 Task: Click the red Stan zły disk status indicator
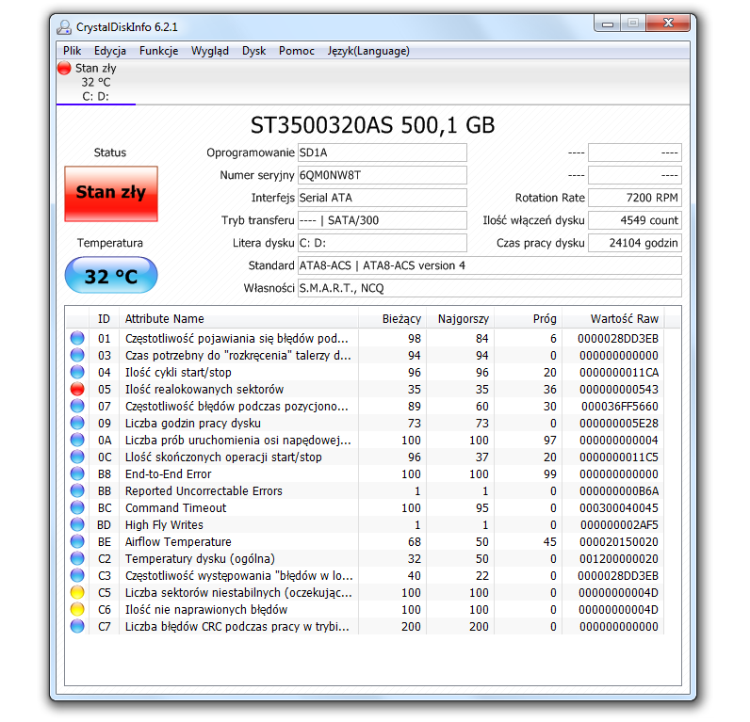[x=64, y=69]
